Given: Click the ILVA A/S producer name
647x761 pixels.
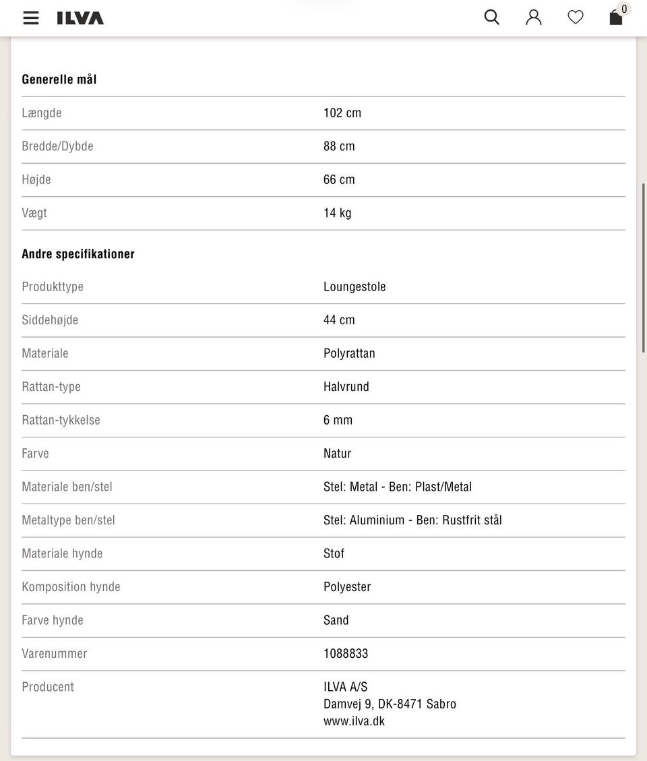Looking at the screenshot, I should [x=345, y=688].
